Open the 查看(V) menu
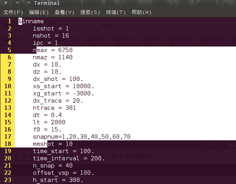Screen dimensions: 236x184 pyautogui.click(x=64, y=12)
